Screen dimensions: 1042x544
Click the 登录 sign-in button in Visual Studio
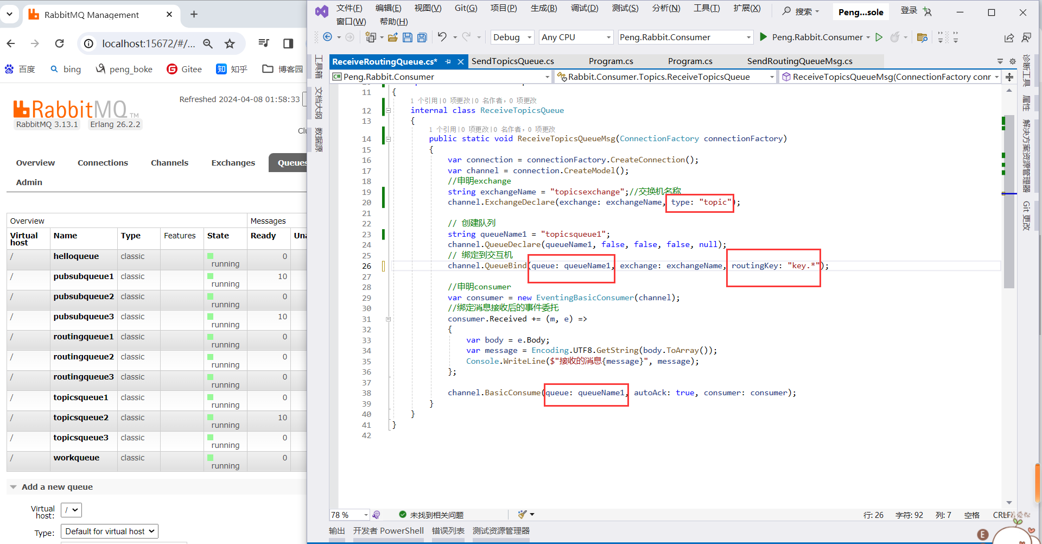pyautogui.click(x=916, y=11)
